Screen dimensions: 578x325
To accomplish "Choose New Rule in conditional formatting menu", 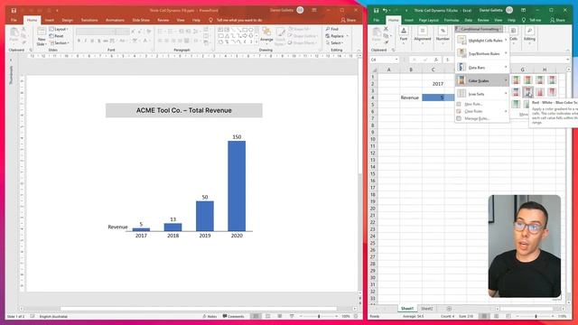I will (x=482, y=105).
